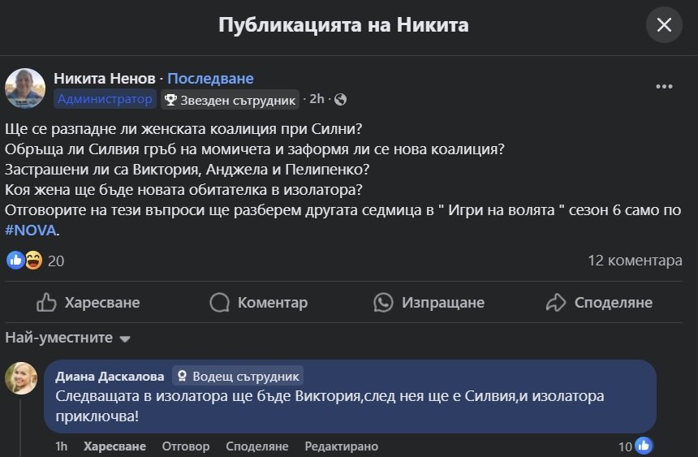The height and width of the screenshot is (457, 698).
Task: Click Диана Даскалова's avatar
Action: click(x=22, y=378)
